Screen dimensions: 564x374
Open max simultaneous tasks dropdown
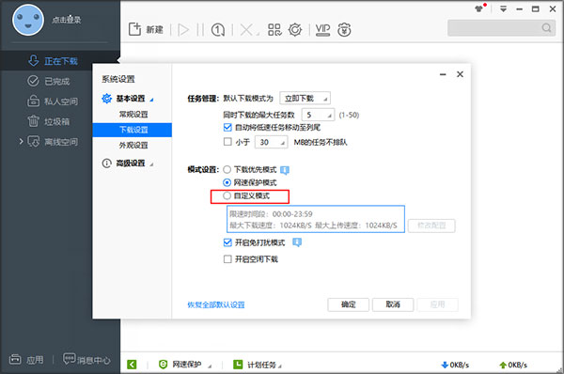[318, 115]
